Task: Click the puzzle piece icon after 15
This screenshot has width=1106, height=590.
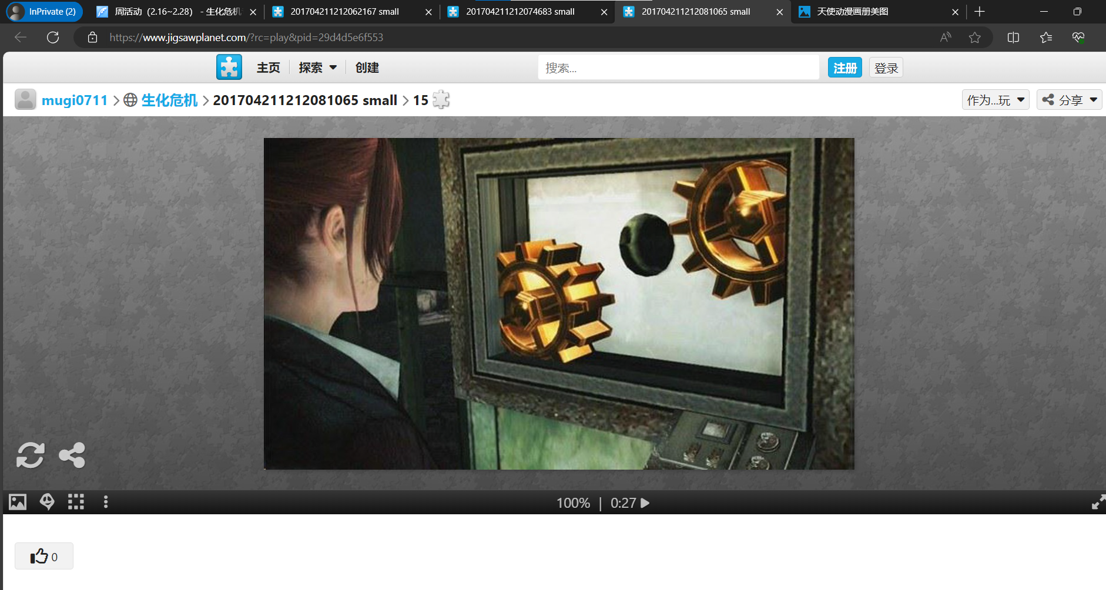Action: pos(440,100)
